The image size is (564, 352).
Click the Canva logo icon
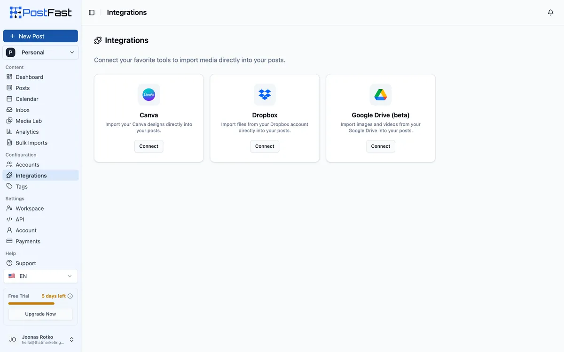pyautogui.click(x=149, y=95)
